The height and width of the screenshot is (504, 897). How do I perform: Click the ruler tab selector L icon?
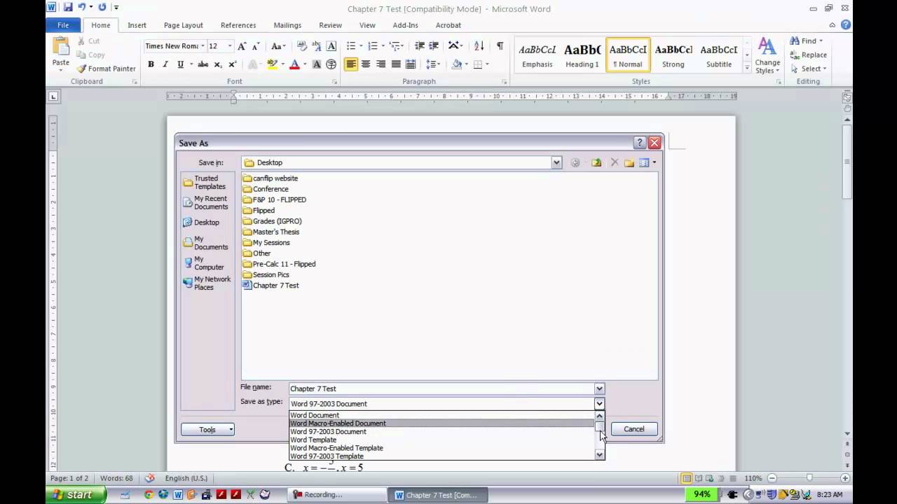pos(53,97)
